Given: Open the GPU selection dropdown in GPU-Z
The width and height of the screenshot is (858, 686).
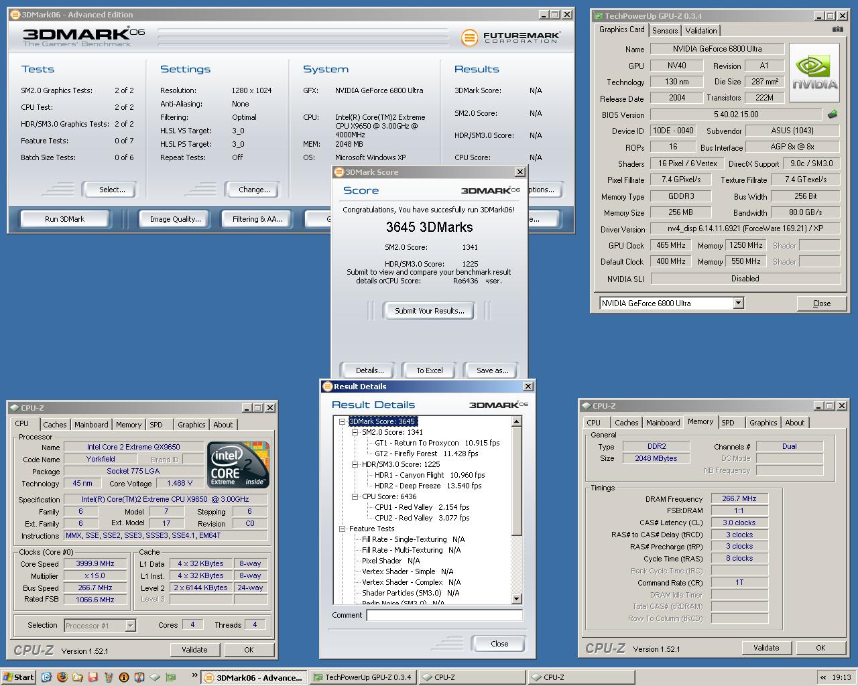Looking at the screenshot, I should click(738, 303).
